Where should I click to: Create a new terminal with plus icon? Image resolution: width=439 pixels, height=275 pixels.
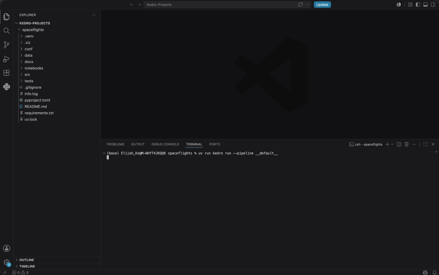(388, 144)
